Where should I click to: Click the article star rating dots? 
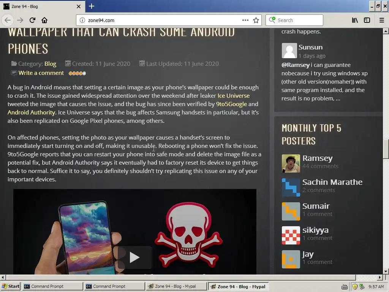pyautogui.click(x=77, y=73)
